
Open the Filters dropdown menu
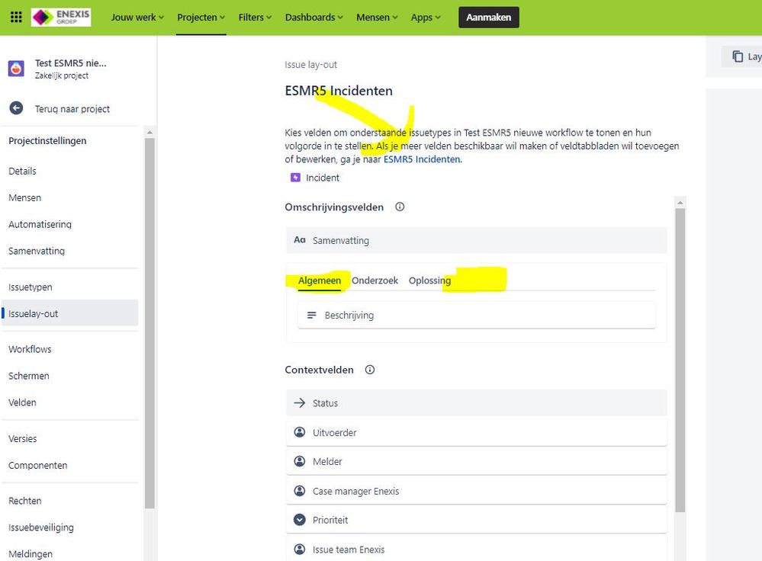click(x=255, y=18)
